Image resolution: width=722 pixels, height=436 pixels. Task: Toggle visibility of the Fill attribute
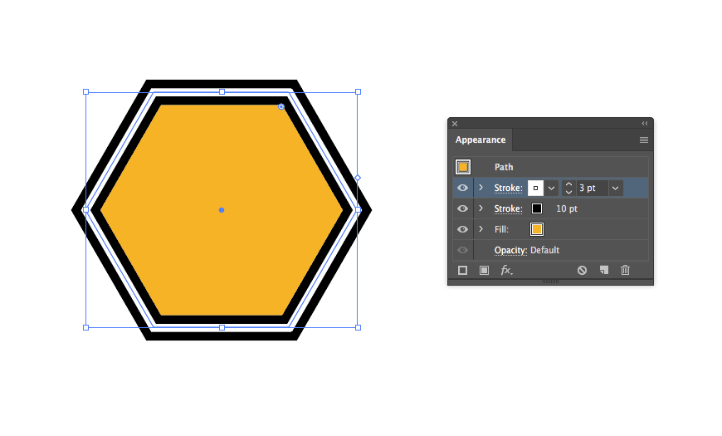[463, 229]
